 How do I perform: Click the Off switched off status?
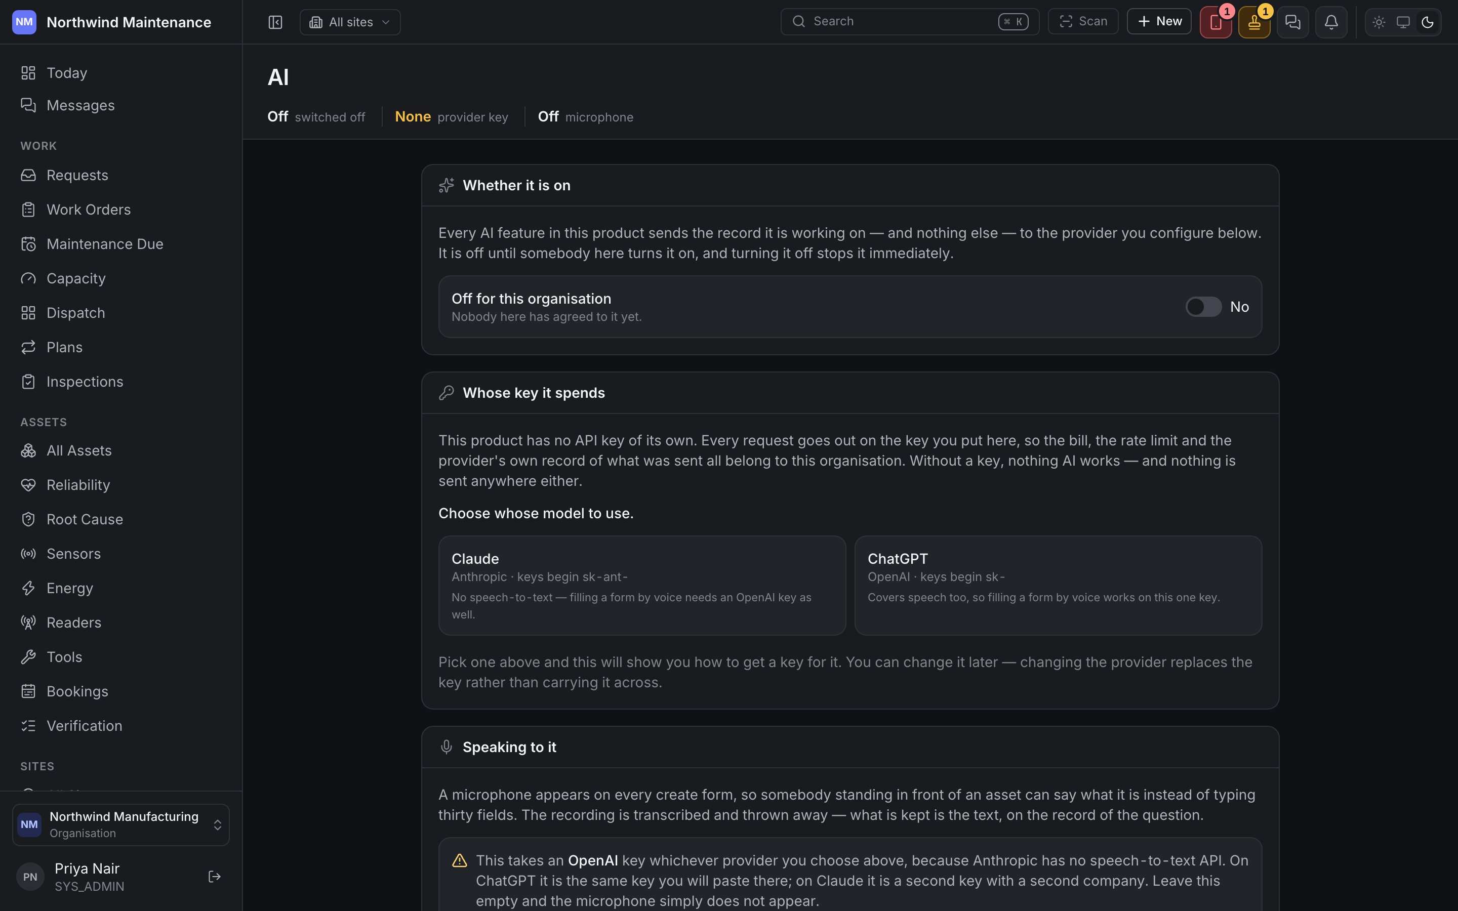pyautogui.click(x=316, y=117)
